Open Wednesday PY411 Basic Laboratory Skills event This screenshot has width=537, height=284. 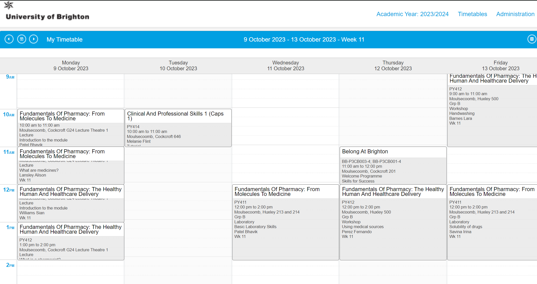[286, 222]
